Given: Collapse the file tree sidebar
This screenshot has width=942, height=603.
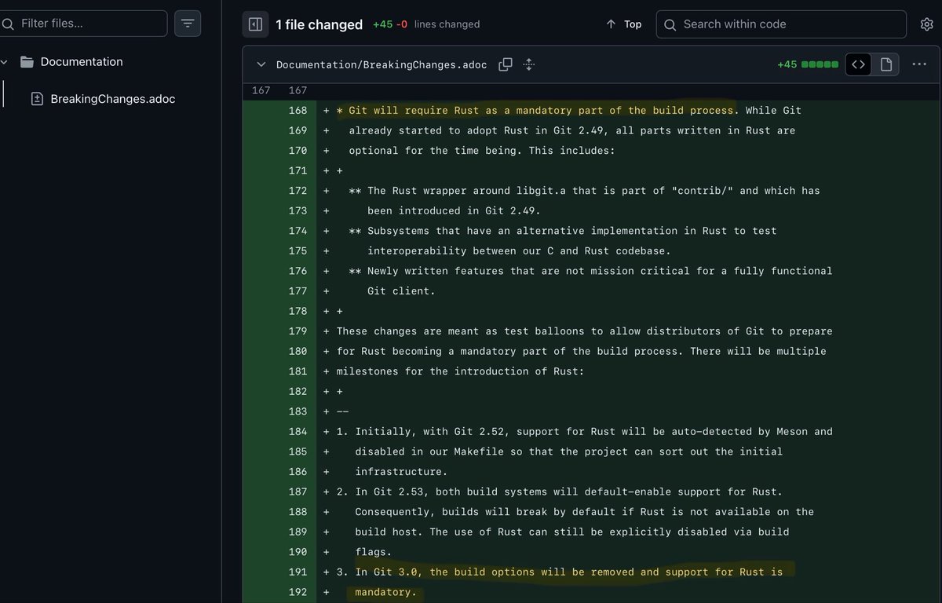Looking at the screenshot, I should click(255, 24).
